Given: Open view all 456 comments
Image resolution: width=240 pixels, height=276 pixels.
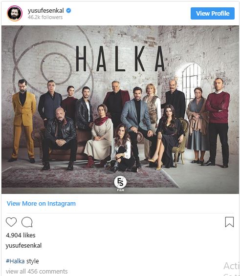Looking at the screenshot, I should click(x=37, y=271).
